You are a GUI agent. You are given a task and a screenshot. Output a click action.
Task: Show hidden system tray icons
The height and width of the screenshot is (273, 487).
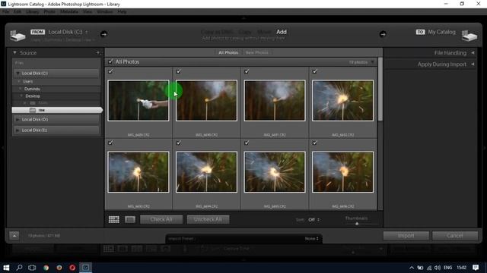click(412, 268)
